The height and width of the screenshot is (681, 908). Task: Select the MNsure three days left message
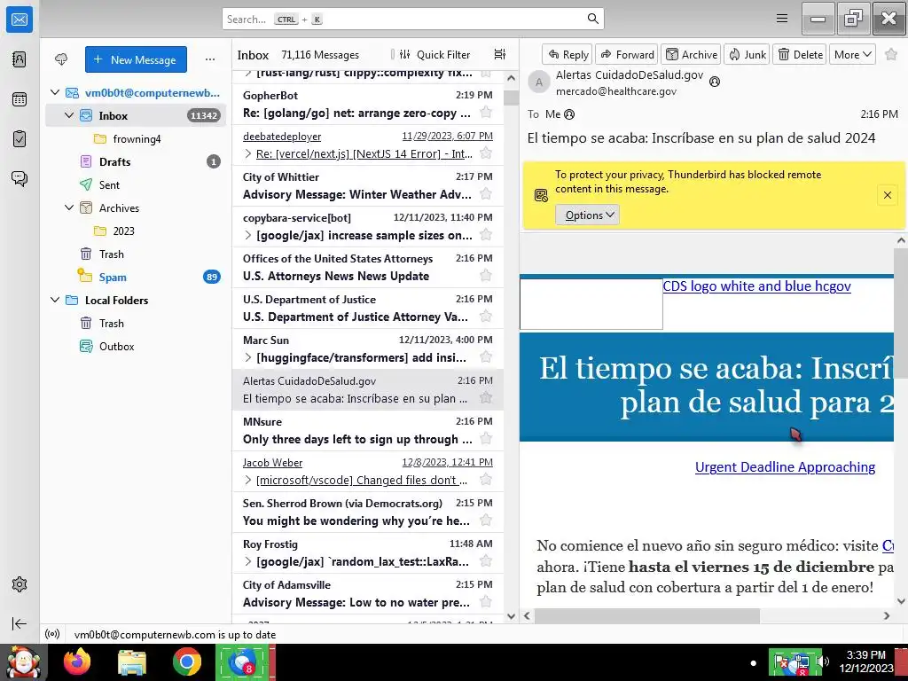(368, 430)
